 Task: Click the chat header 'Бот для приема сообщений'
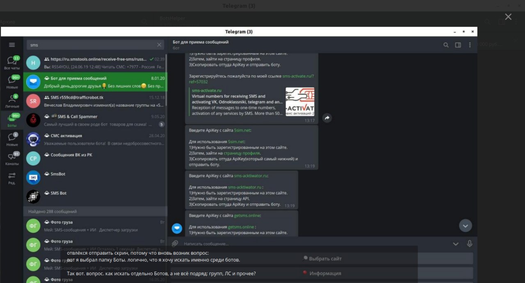[x=201, y=42]
